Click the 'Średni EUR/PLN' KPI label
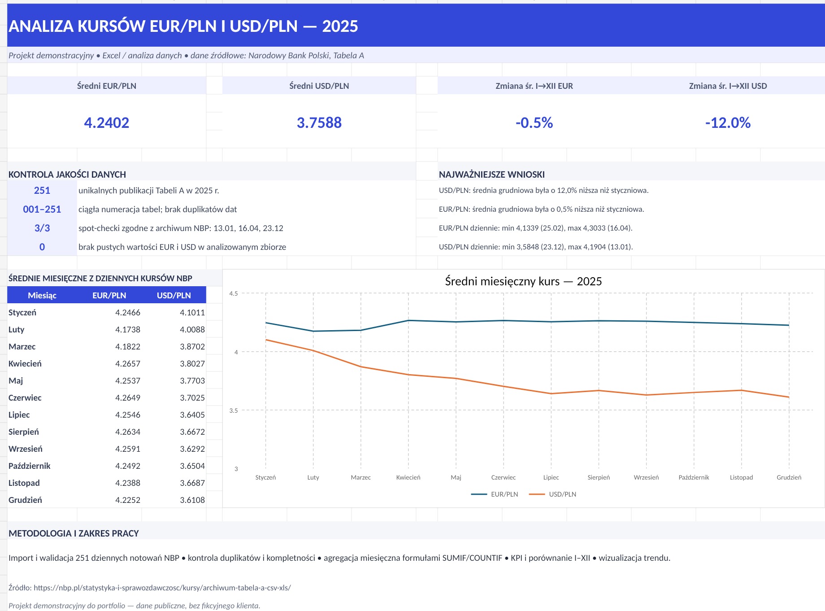Screen dimensions: 825x611 pos(107,86)
